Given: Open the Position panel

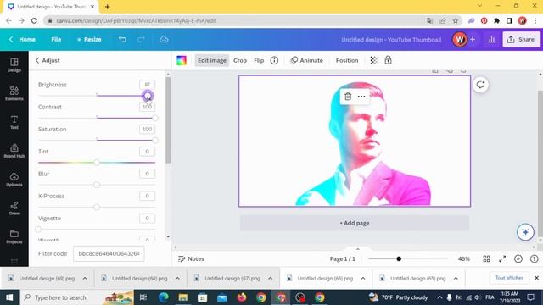Looking at the screenshot, I should coord(347,60).
